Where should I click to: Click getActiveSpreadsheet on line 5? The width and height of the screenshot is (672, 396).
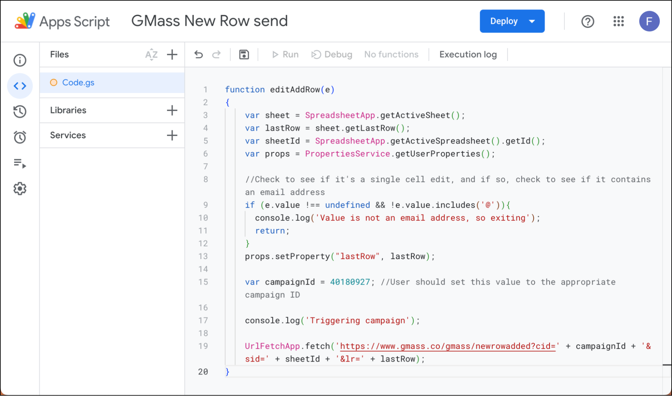pyautogui.click(x=440, y=141)
